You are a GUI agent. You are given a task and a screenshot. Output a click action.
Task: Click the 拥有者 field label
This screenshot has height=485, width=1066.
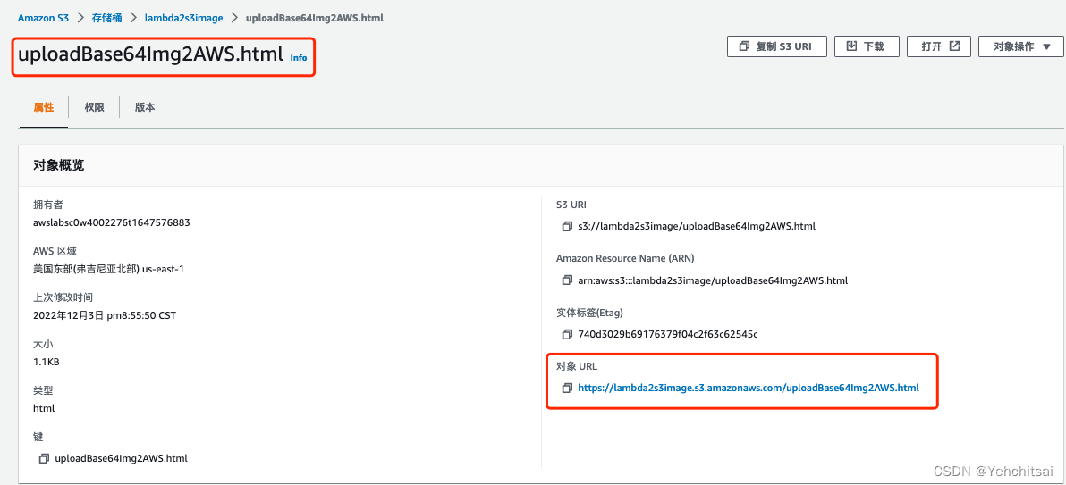coord(47,205)
